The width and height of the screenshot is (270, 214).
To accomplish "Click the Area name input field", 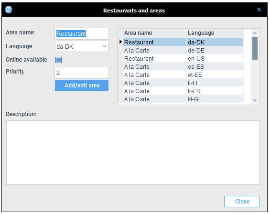I will 82,34.
